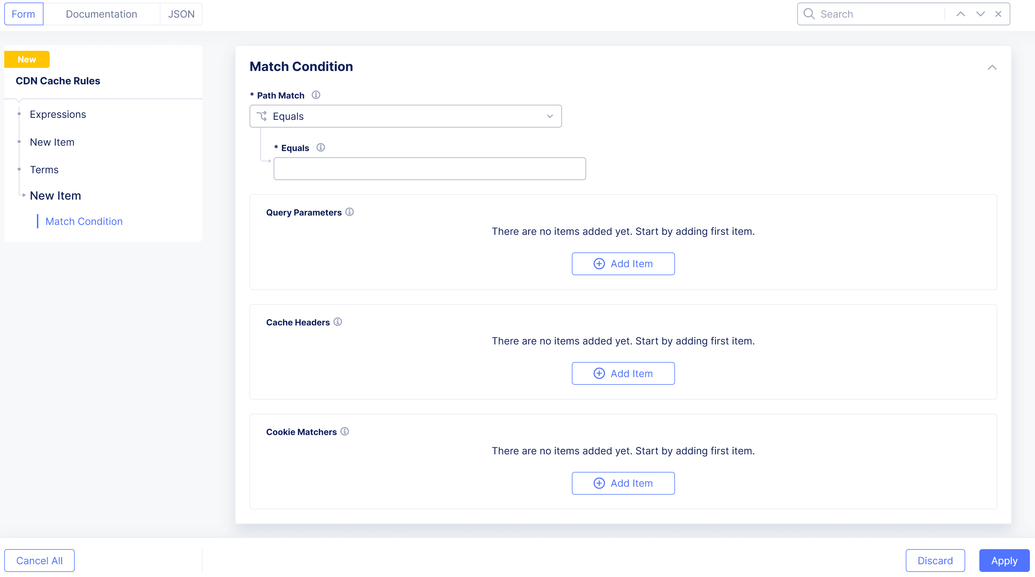Switch to the JSON tab
This screenshot has height=577, width=1035.
tap(181, 14)
